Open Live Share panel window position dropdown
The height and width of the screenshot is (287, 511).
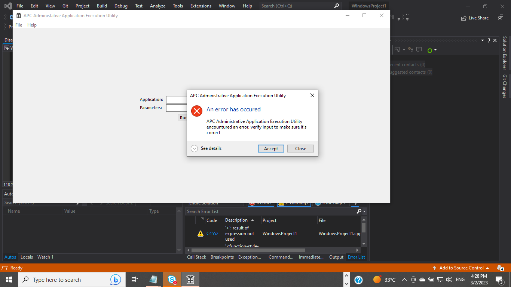click(x=483, y=40)
